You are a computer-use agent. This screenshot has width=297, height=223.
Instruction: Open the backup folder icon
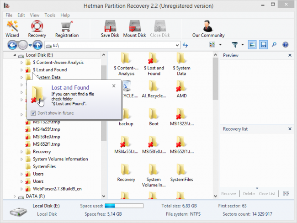125,114
